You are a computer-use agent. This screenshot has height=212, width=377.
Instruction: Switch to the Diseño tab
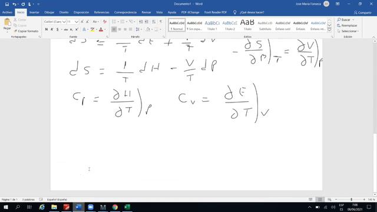[64, 12]
